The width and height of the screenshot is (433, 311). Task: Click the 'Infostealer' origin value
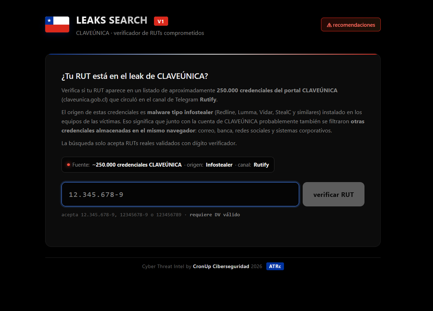pyautogui.click(x=219, y=165)
